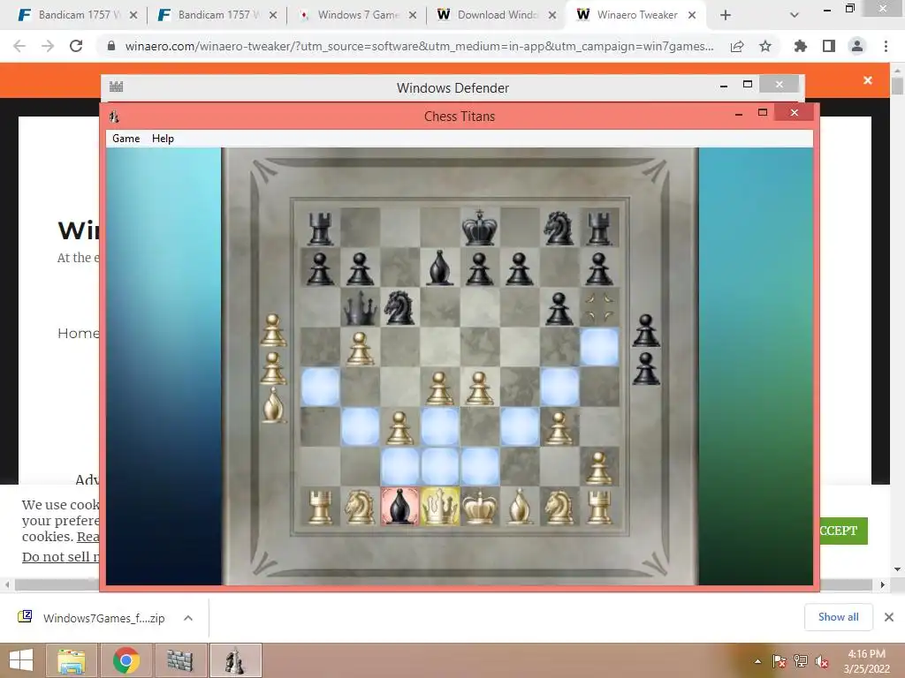Screen dimensions: 905x678
Task: Select the white rook in the bottom-right corner
Action: pos(599,507)
